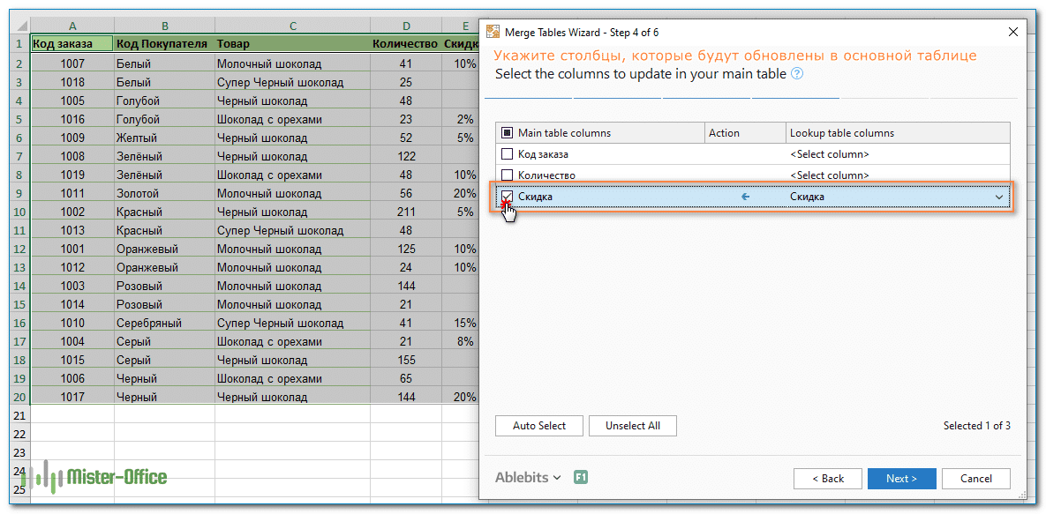Select column C header in spreadsheet
The image size is (1046, 514).
click(292, 26)
